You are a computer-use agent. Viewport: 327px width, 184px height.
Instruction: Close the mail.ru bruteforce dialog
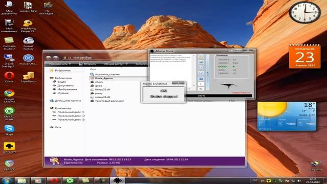(178, 83)
